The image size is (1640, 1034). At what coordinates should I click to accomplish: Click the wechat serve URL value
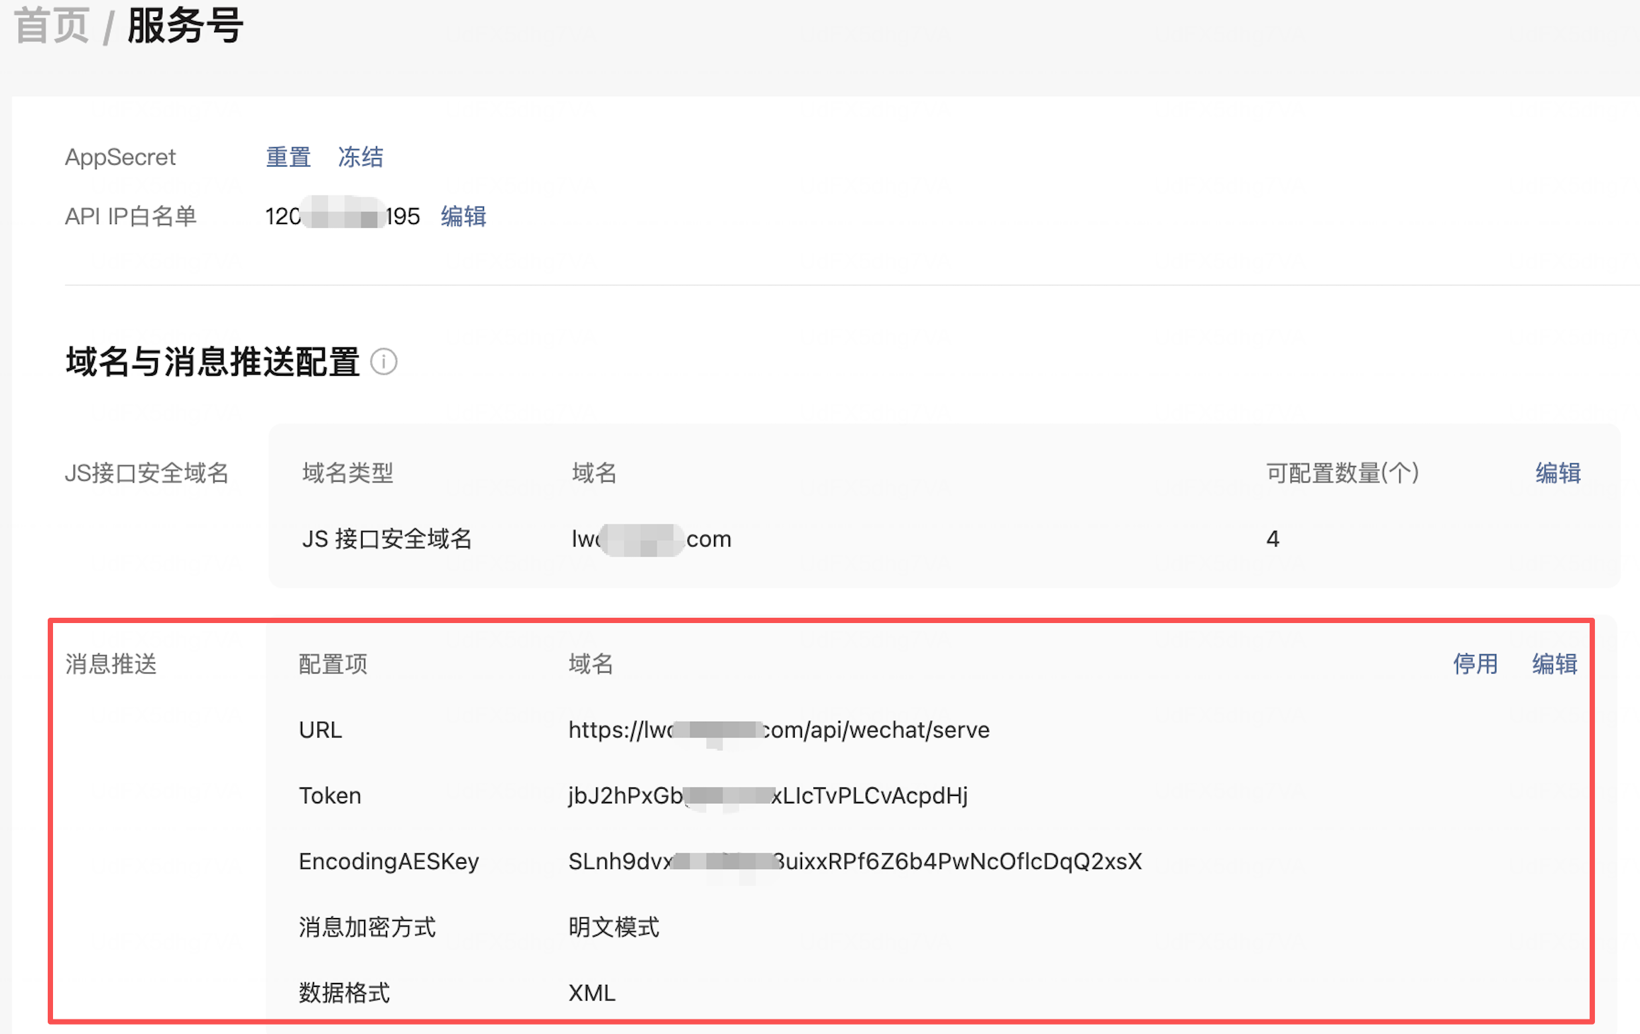(x=778, y=730)
